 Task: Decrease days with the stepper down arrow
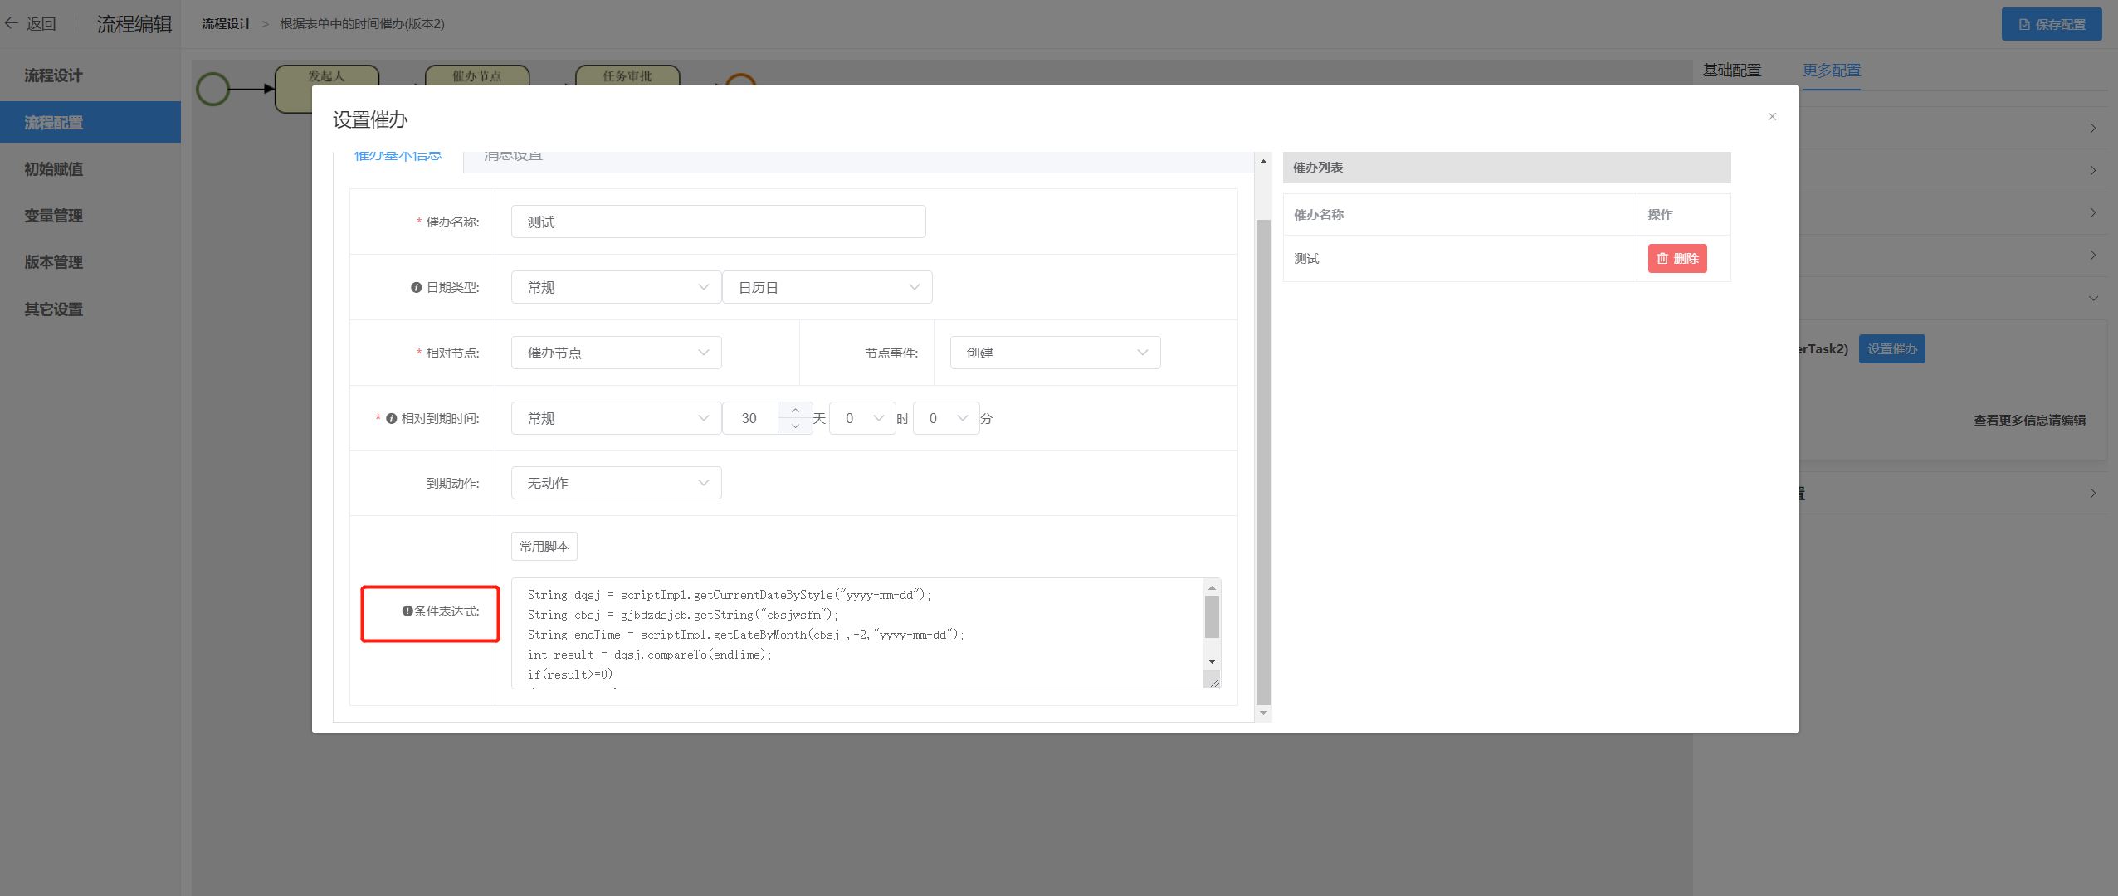[795, 426]
